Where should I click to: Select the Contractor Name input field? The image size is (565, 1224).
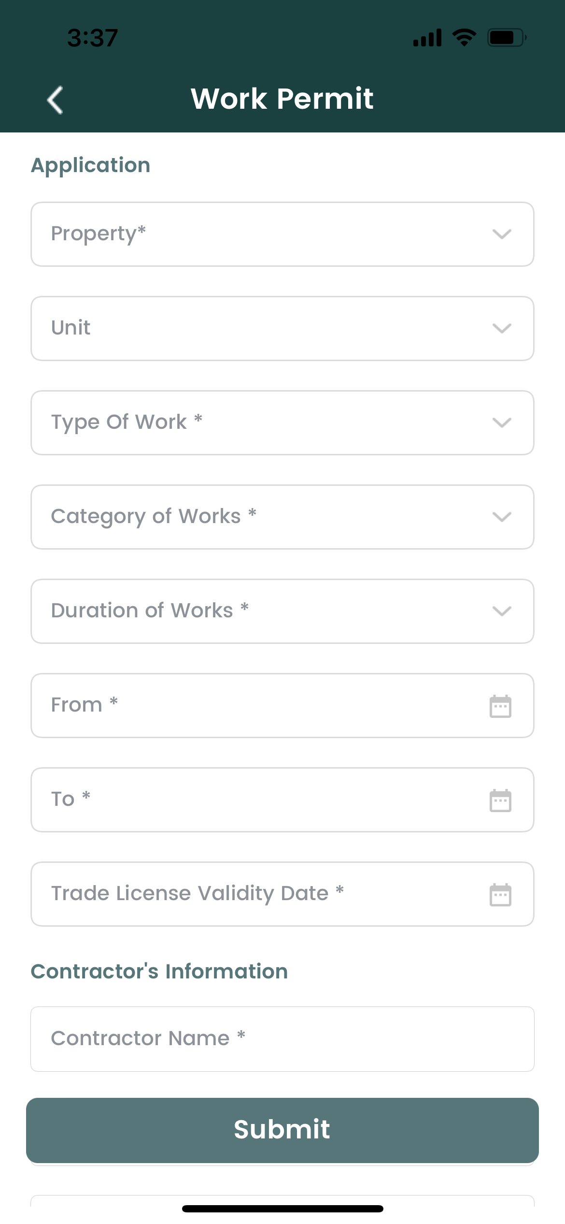282,1038
